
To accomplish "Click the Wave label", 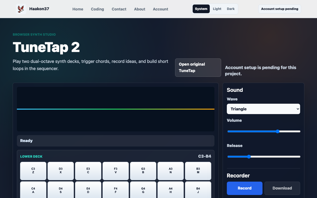I will 232,99.
